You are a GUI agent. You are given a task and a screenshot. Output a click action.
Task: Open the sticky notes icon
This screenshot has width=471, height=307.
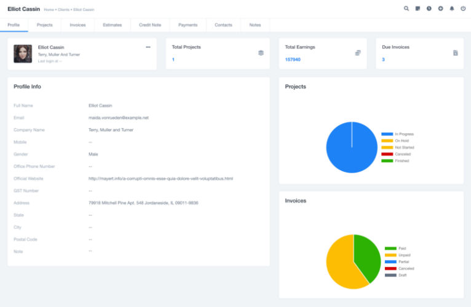click(418, 9)
